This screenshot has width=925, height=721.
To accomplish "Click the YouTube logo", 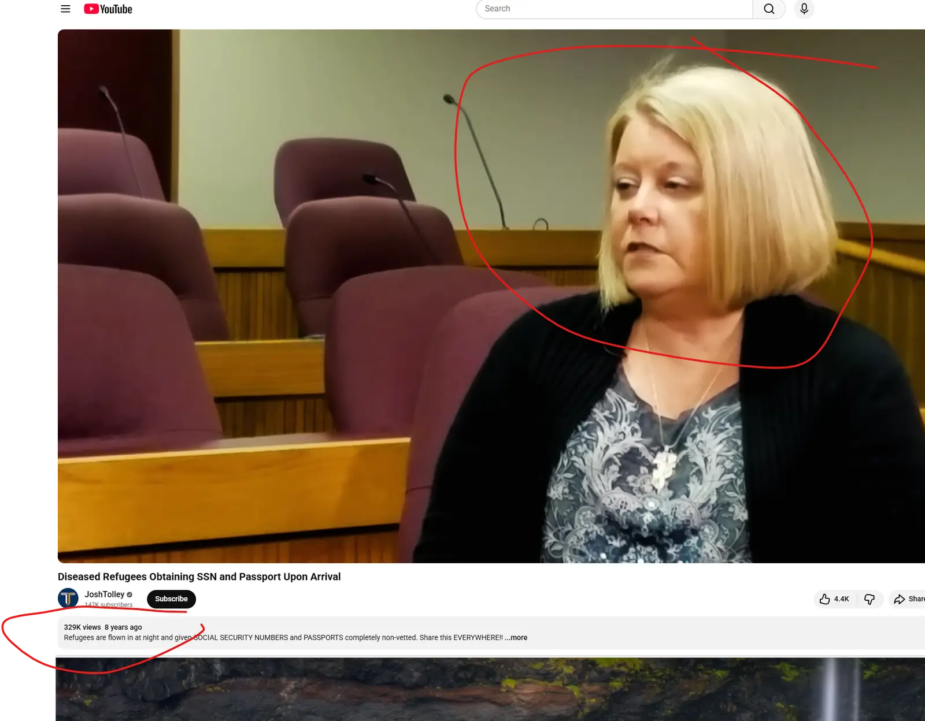I will [108, 9].
